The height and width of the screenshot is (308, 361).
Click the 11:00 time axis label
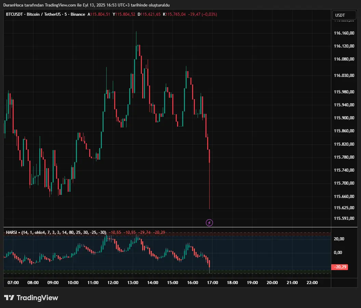click(93, 282)
